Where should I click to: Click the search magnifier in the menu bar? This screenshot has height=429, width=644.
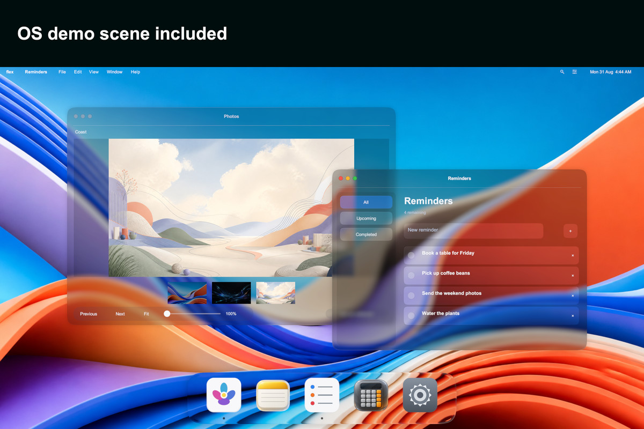coord(562,72)
